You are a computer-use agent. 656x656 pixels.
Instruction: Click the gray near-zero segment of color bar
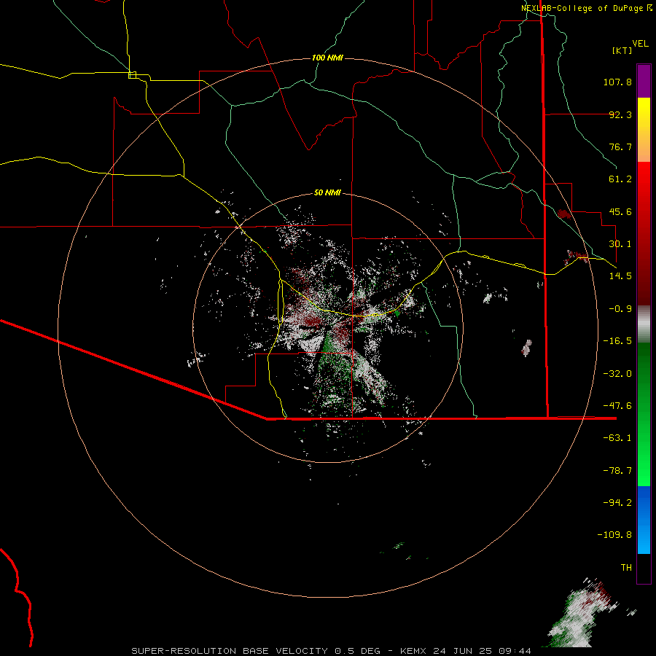(x=644, y=324)
